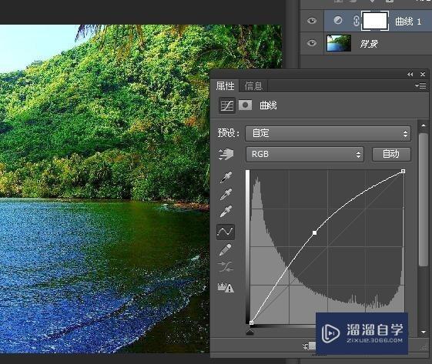
Task: Click the histogram clipping warning icon
Action: pos(226,288)
